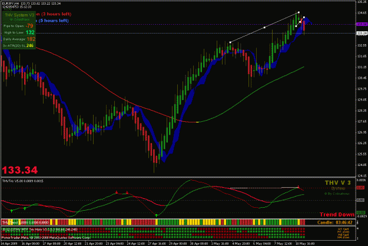The height and width of the screenshot is (246, 368).
Task: Click the purple price level tag on axis
Action: 362,24
